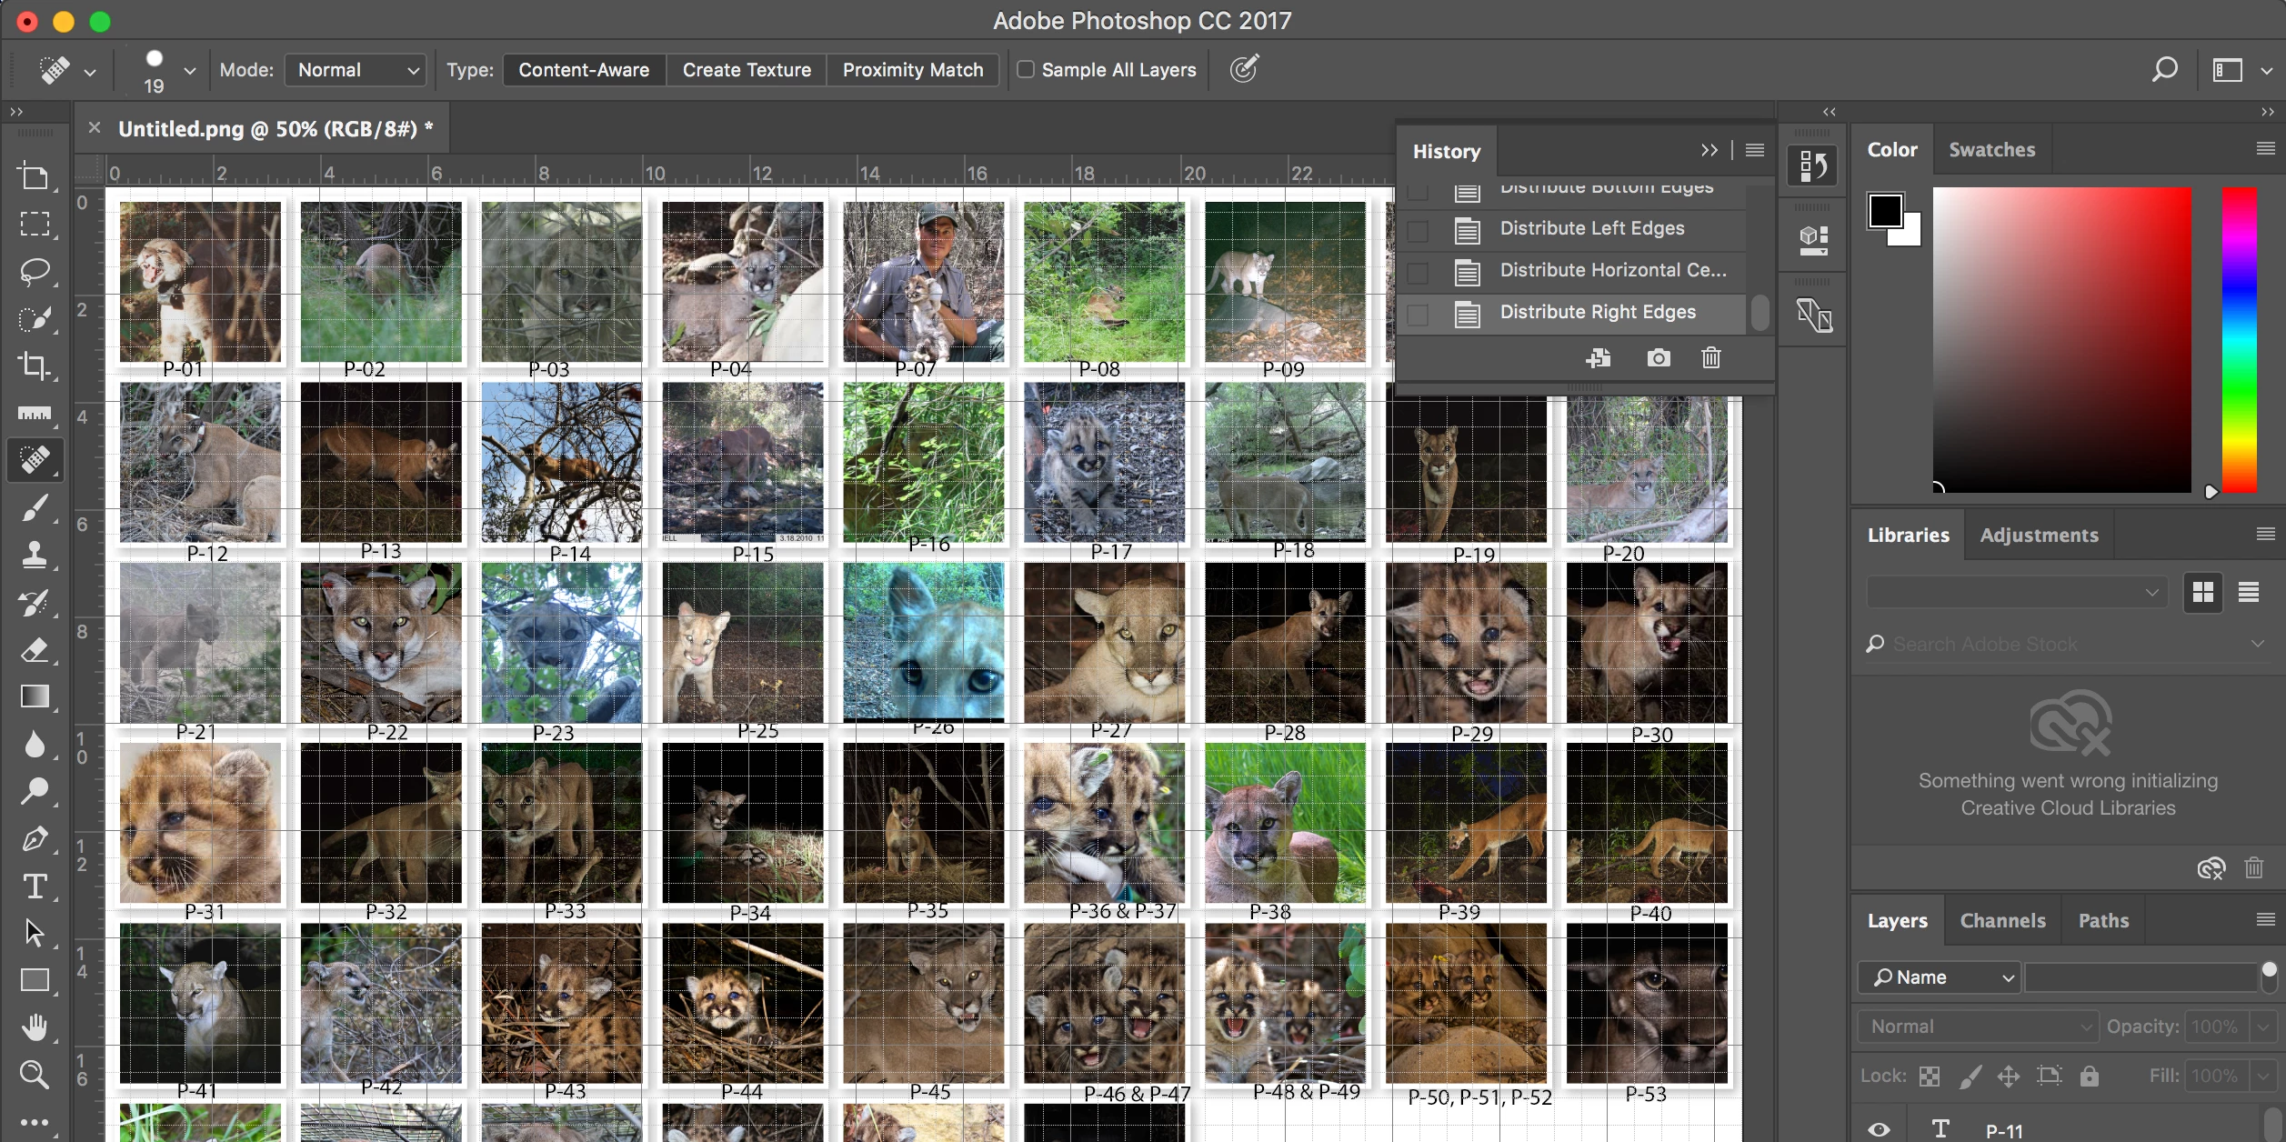Viewport: 2286px width, 1142px height.
Task: Enable Sample All Layers checkbox
Action: 1026,69
